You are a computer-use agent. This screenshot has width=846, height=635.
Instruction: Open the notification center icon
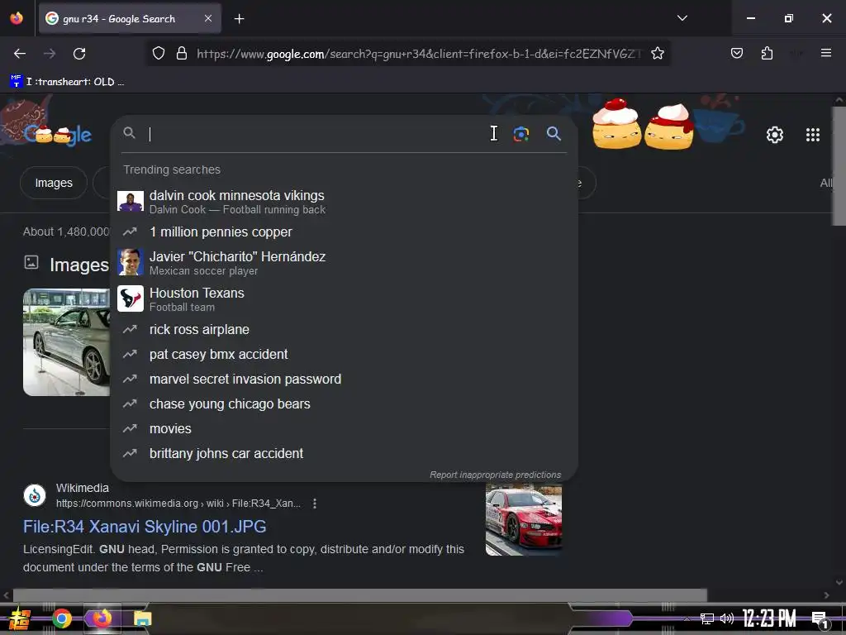click(x=820, y=619)
